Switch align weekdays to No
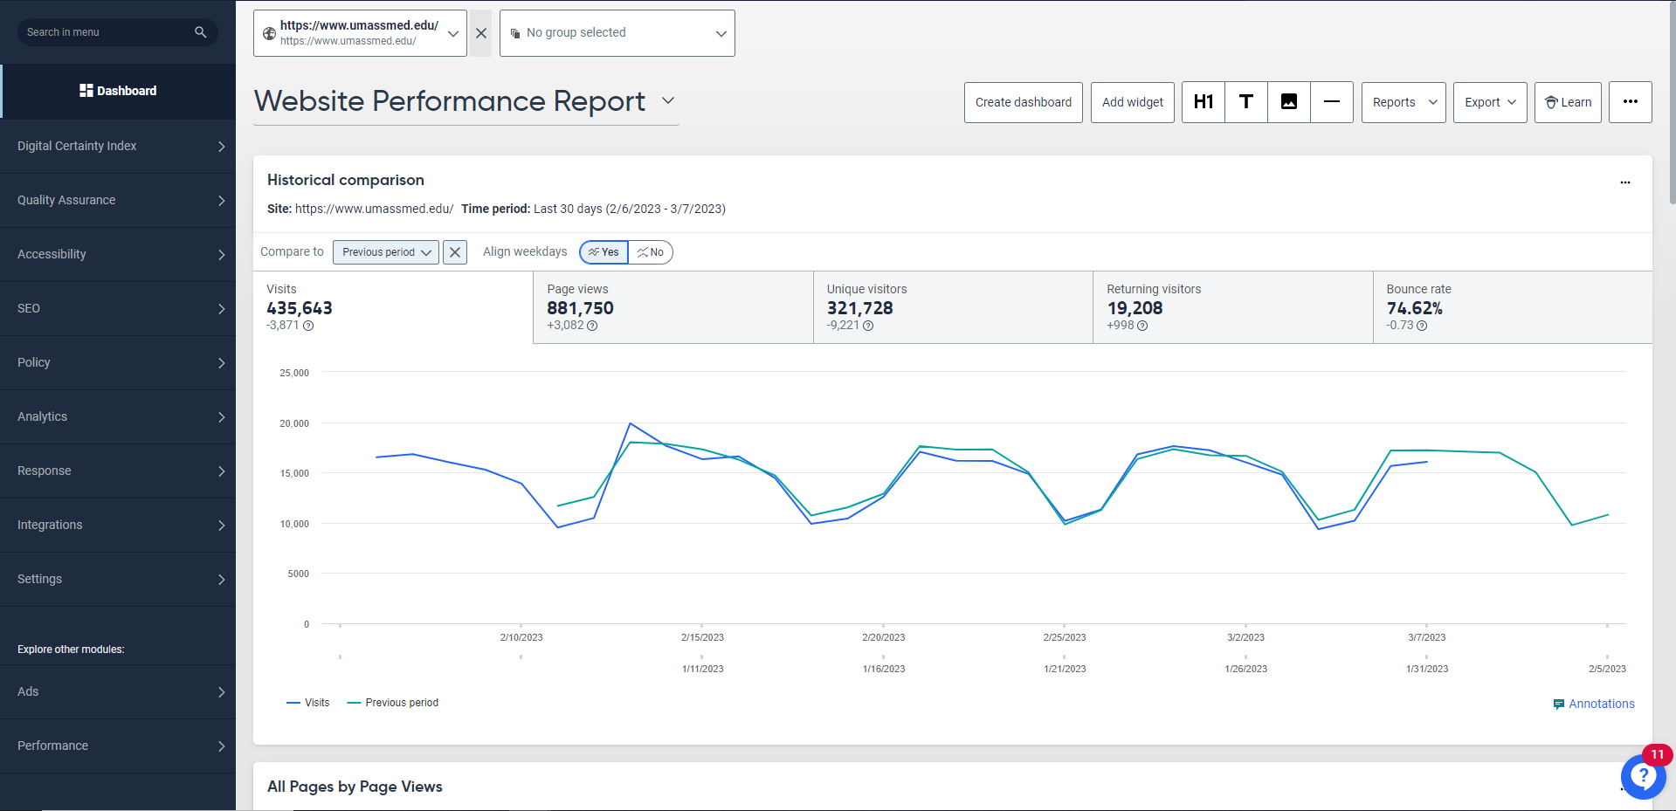 (650, 252)
